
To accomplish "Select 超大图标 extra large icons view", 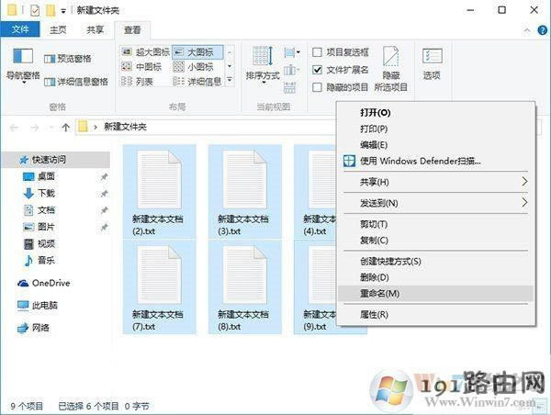I will click(146, 52).
